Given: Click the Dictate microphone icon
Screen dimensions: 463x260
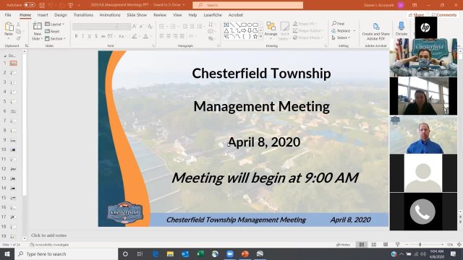Looking at the screenshot, I should pos(401,26).
